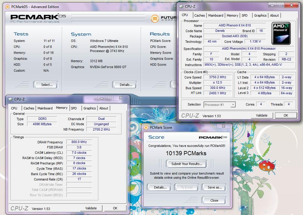303x215 pixels.
Task: Click the Bus Speed value 300.0 MHz
Action: [x=217, y=88]
